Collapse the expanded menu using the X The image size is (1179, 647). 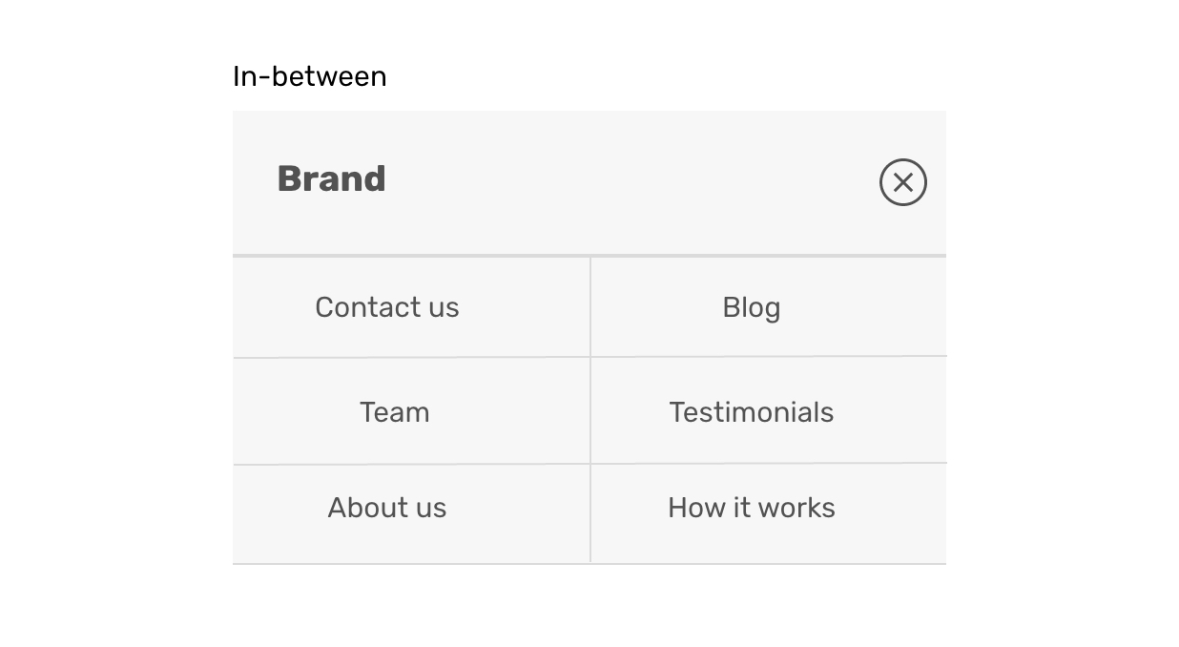(x=902, y=182)
